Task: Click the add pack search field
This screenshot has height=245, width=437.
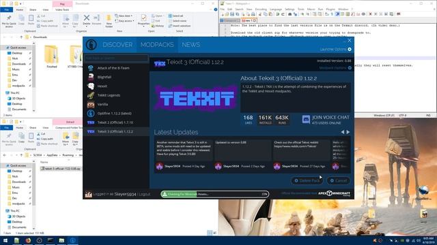Action: pos(116,58)
